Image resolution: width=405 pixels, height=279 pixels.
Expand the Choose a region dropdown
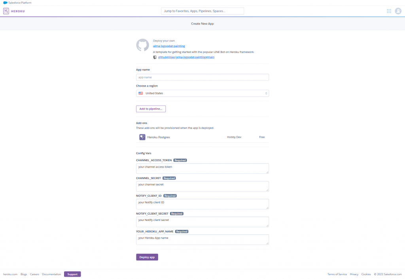[x=202, y=93]
